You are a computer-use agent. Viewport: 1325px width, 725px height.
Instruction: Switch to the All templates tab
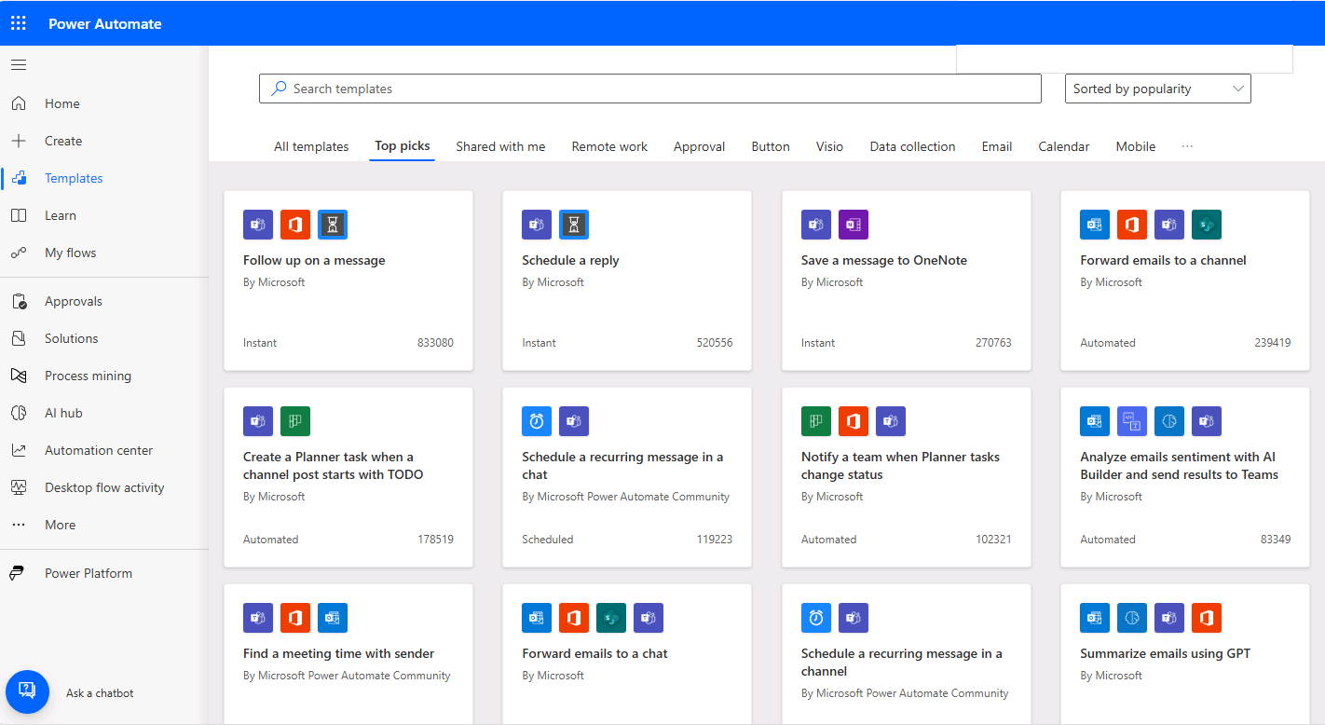311,146
